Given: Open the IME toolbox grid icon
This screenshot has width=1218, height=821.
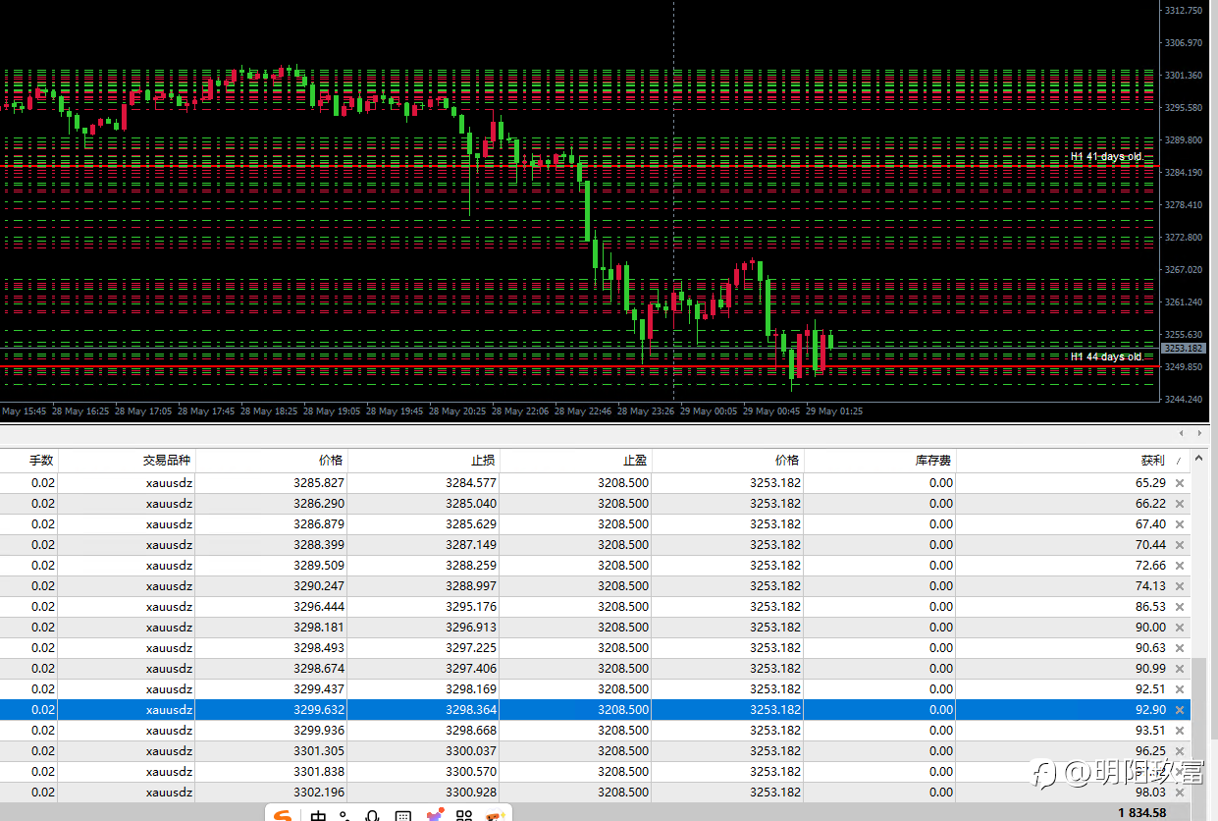Looking at the screenshot, I should click(464, 815).
